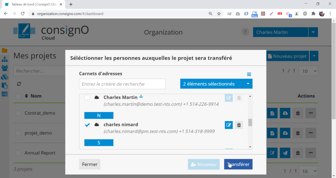
Task: Click the refresh projects icon
Action: coord(19,84)
